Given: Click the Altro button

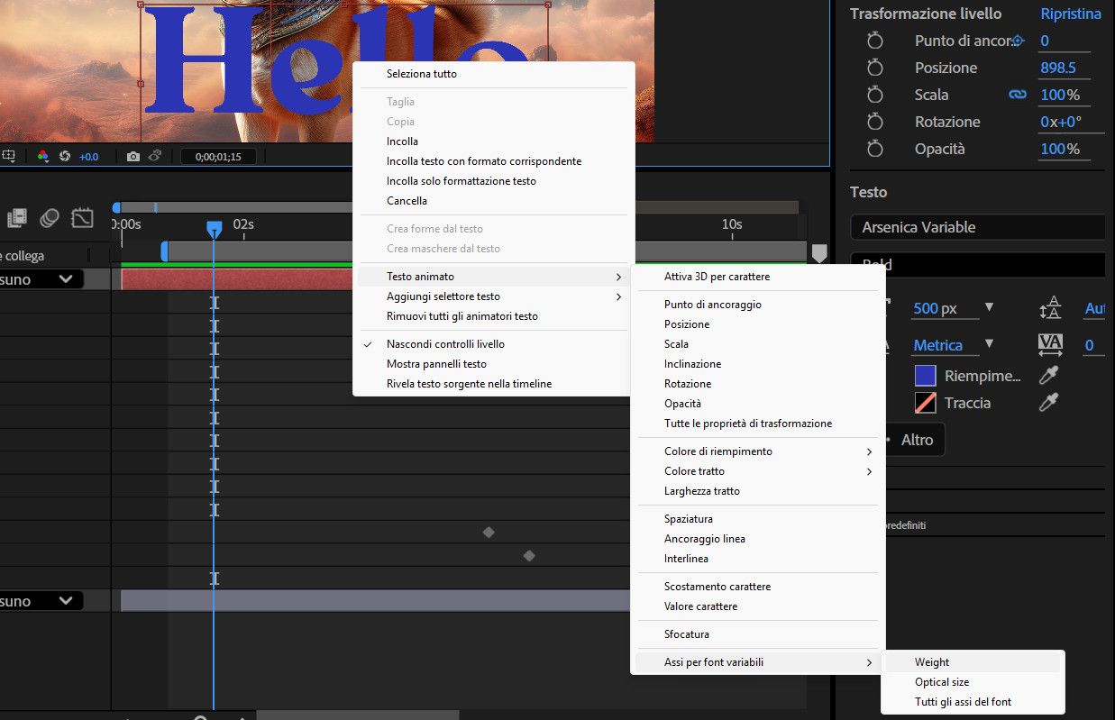Looking at the screenshot, I should (x=917, y=440).
